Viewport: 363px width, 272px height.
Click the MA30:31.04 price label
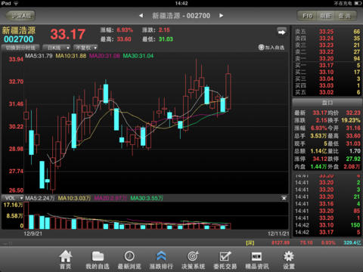point(138,56)
